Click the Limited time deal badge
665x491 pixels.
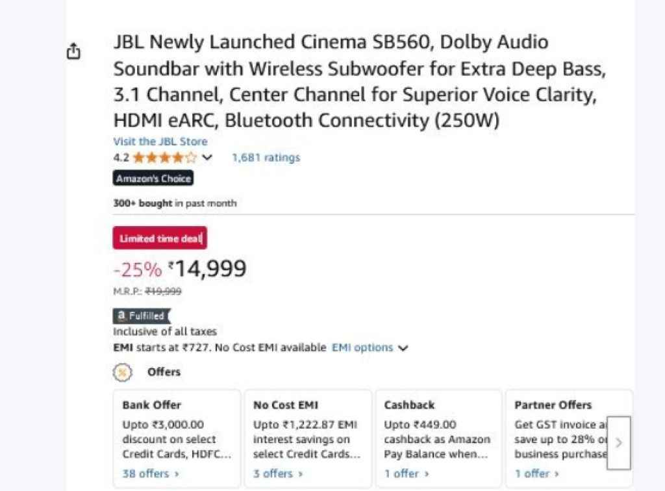pyautogui.click(x=159, y=238)
